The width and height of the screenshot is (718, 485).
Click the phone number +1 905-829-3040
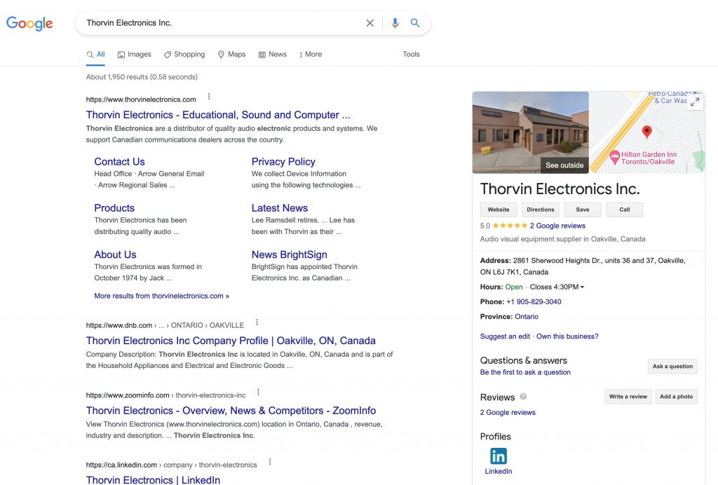click(x=534, y=301)
